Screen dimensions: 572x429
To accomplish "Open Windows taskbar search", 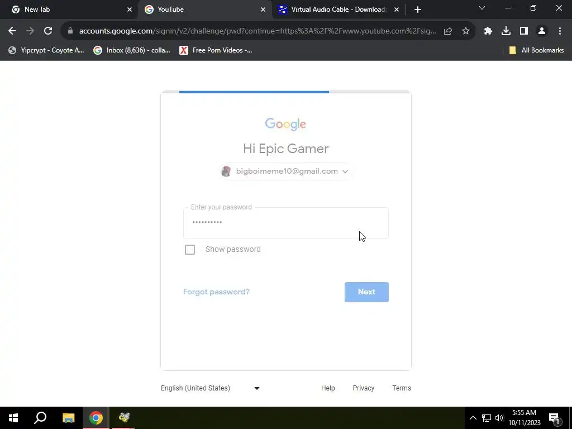I will point(40,418).
